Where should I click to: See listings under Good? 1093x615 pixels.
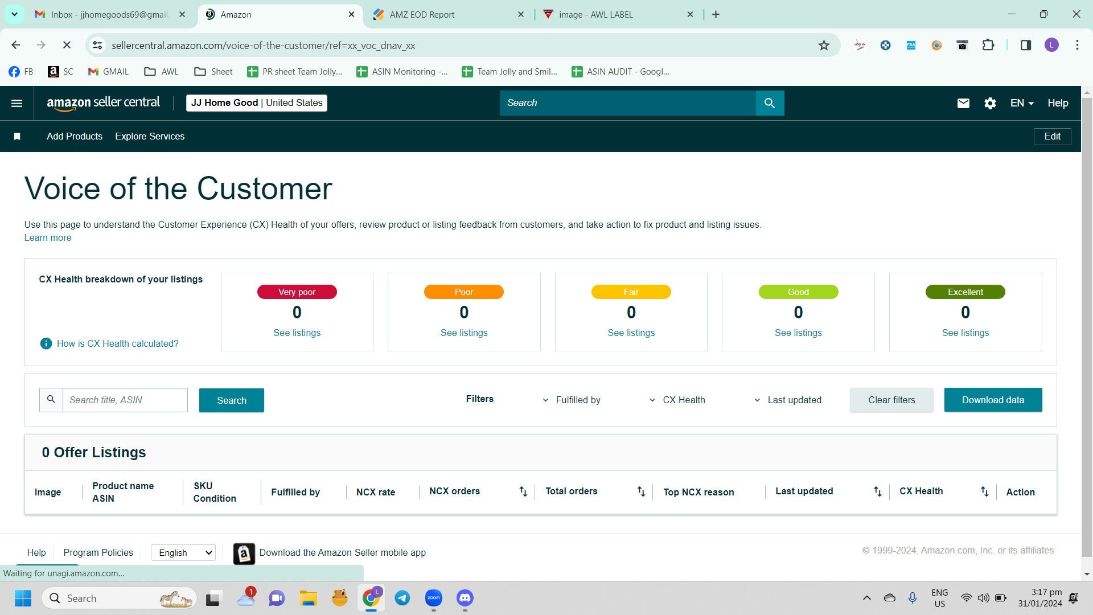click(x=798, y=333)
